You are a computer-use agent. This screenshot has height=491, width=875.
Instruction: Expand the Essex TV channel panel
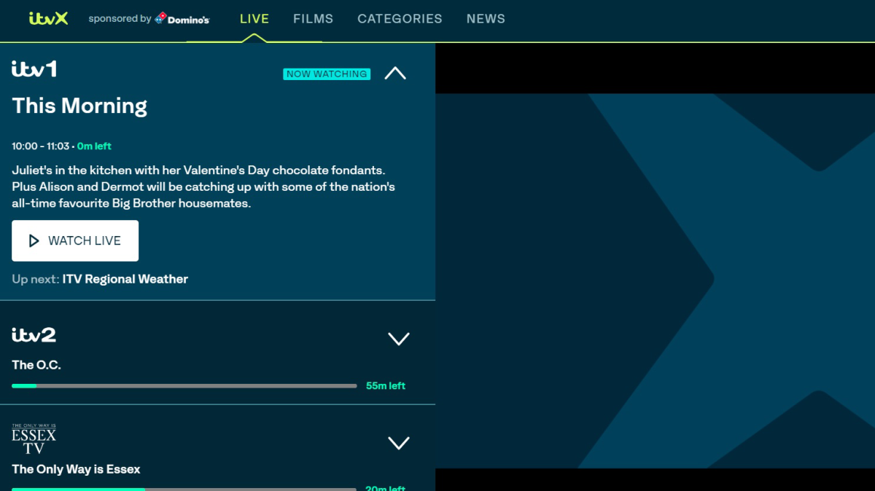[x=399, y=443]
